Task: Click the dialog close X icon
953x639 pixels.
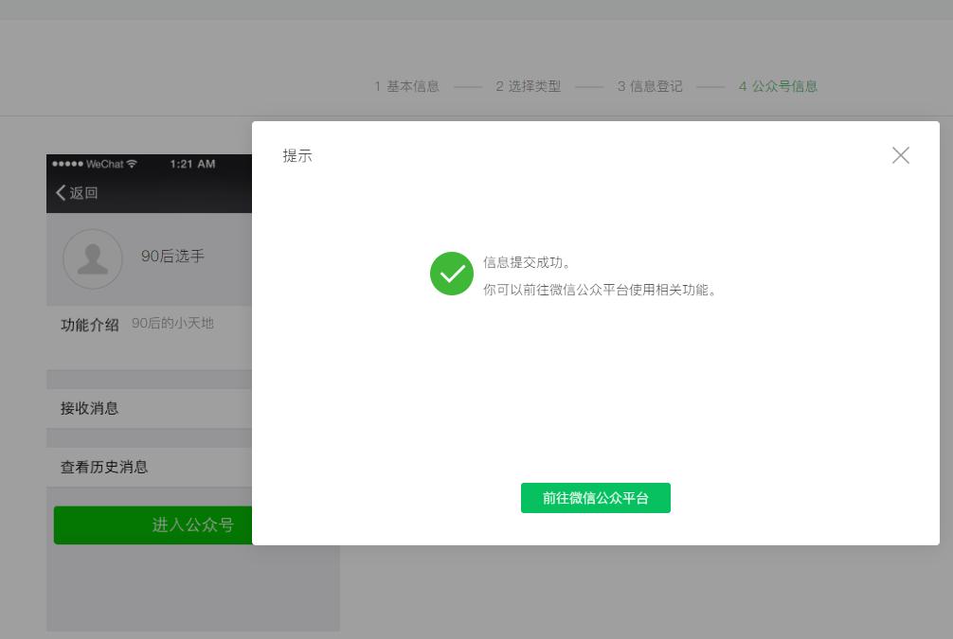Action: click(x=900, y=155)
